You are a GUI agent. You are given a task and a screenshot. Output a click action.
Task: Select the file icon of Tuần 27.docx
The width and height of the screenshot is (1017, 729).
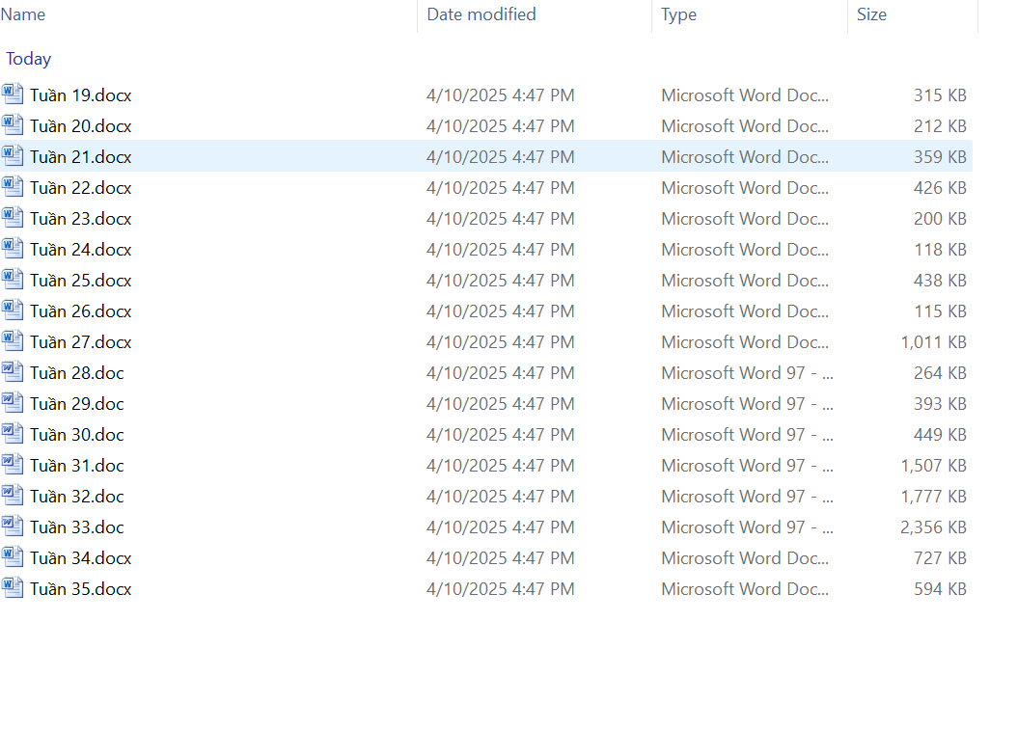13,341
